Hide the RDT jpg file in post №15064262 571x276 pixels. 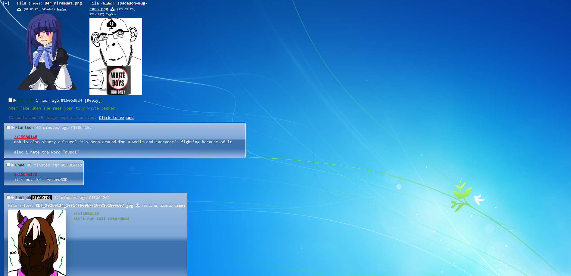25,206
